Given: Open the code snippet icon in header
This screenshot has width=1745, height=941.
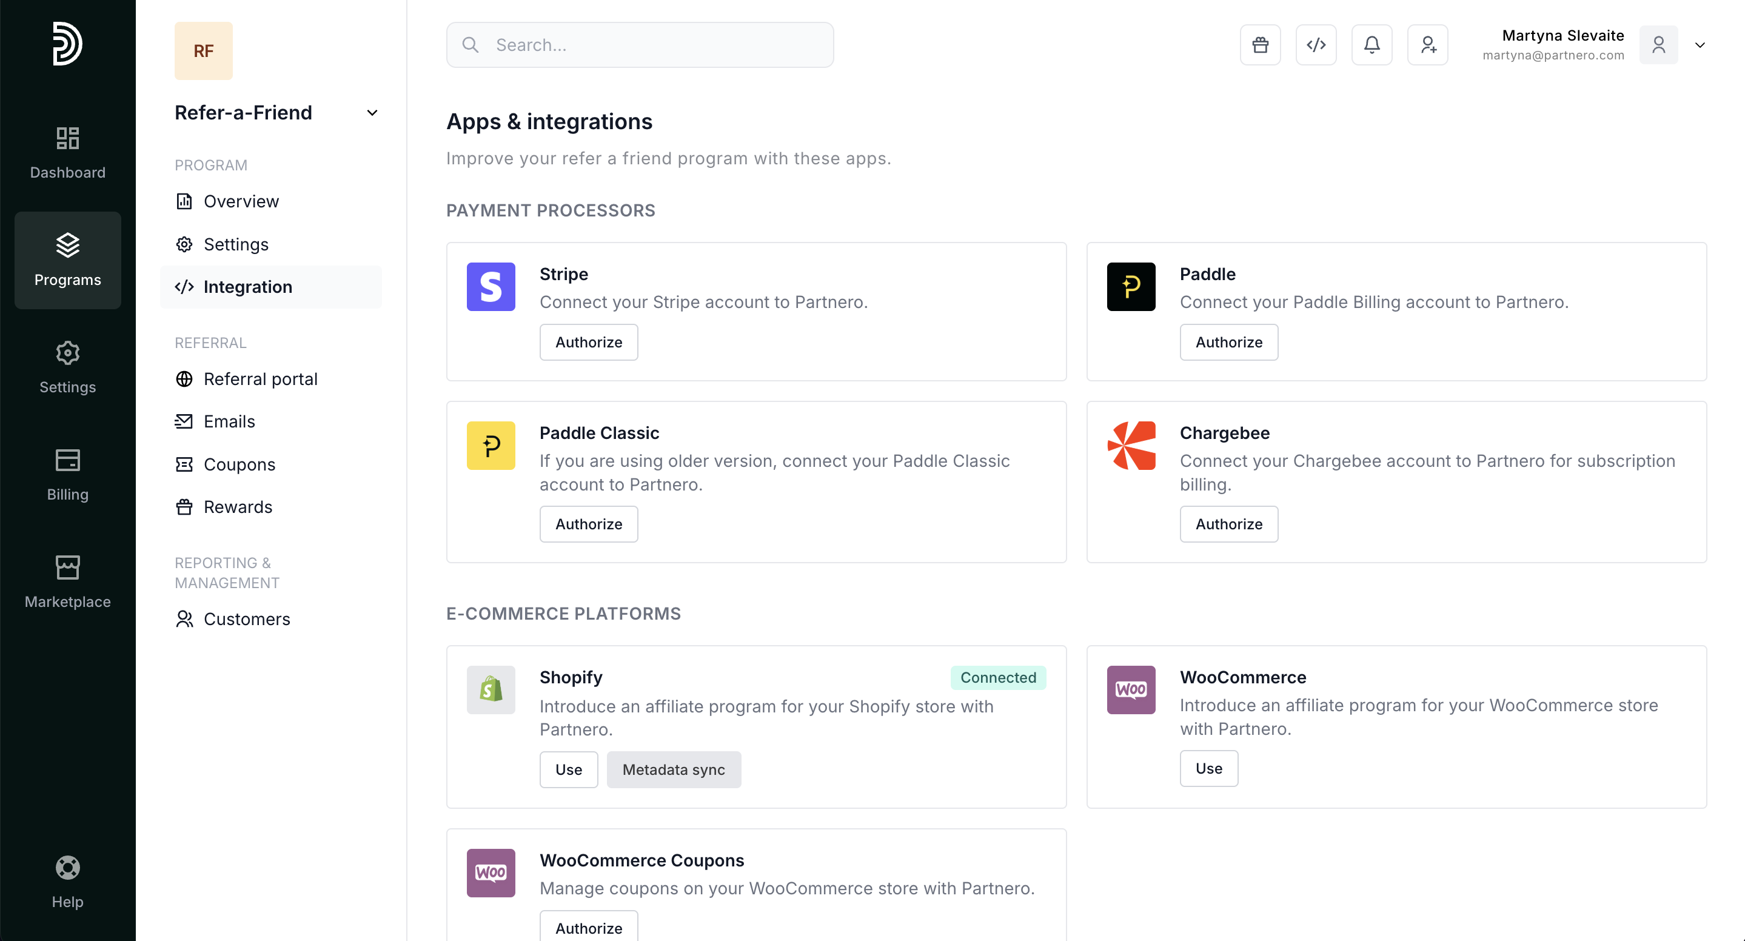Looking at the screenshot, I should [1316, 45].
